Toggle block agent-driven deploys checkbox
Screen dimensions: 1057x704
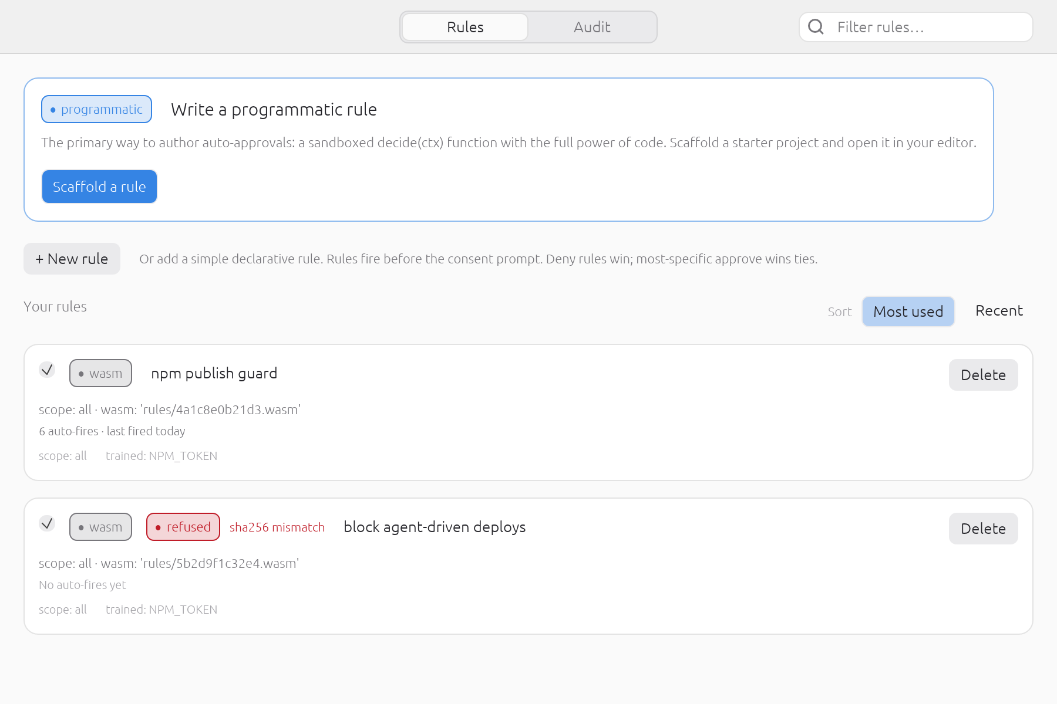click(x=47, y=523)
